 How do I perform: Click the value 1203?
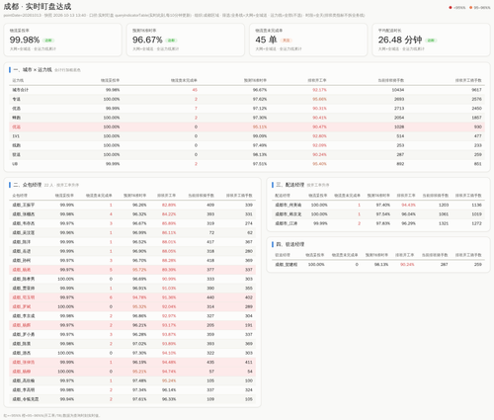(x=444, y=205)
